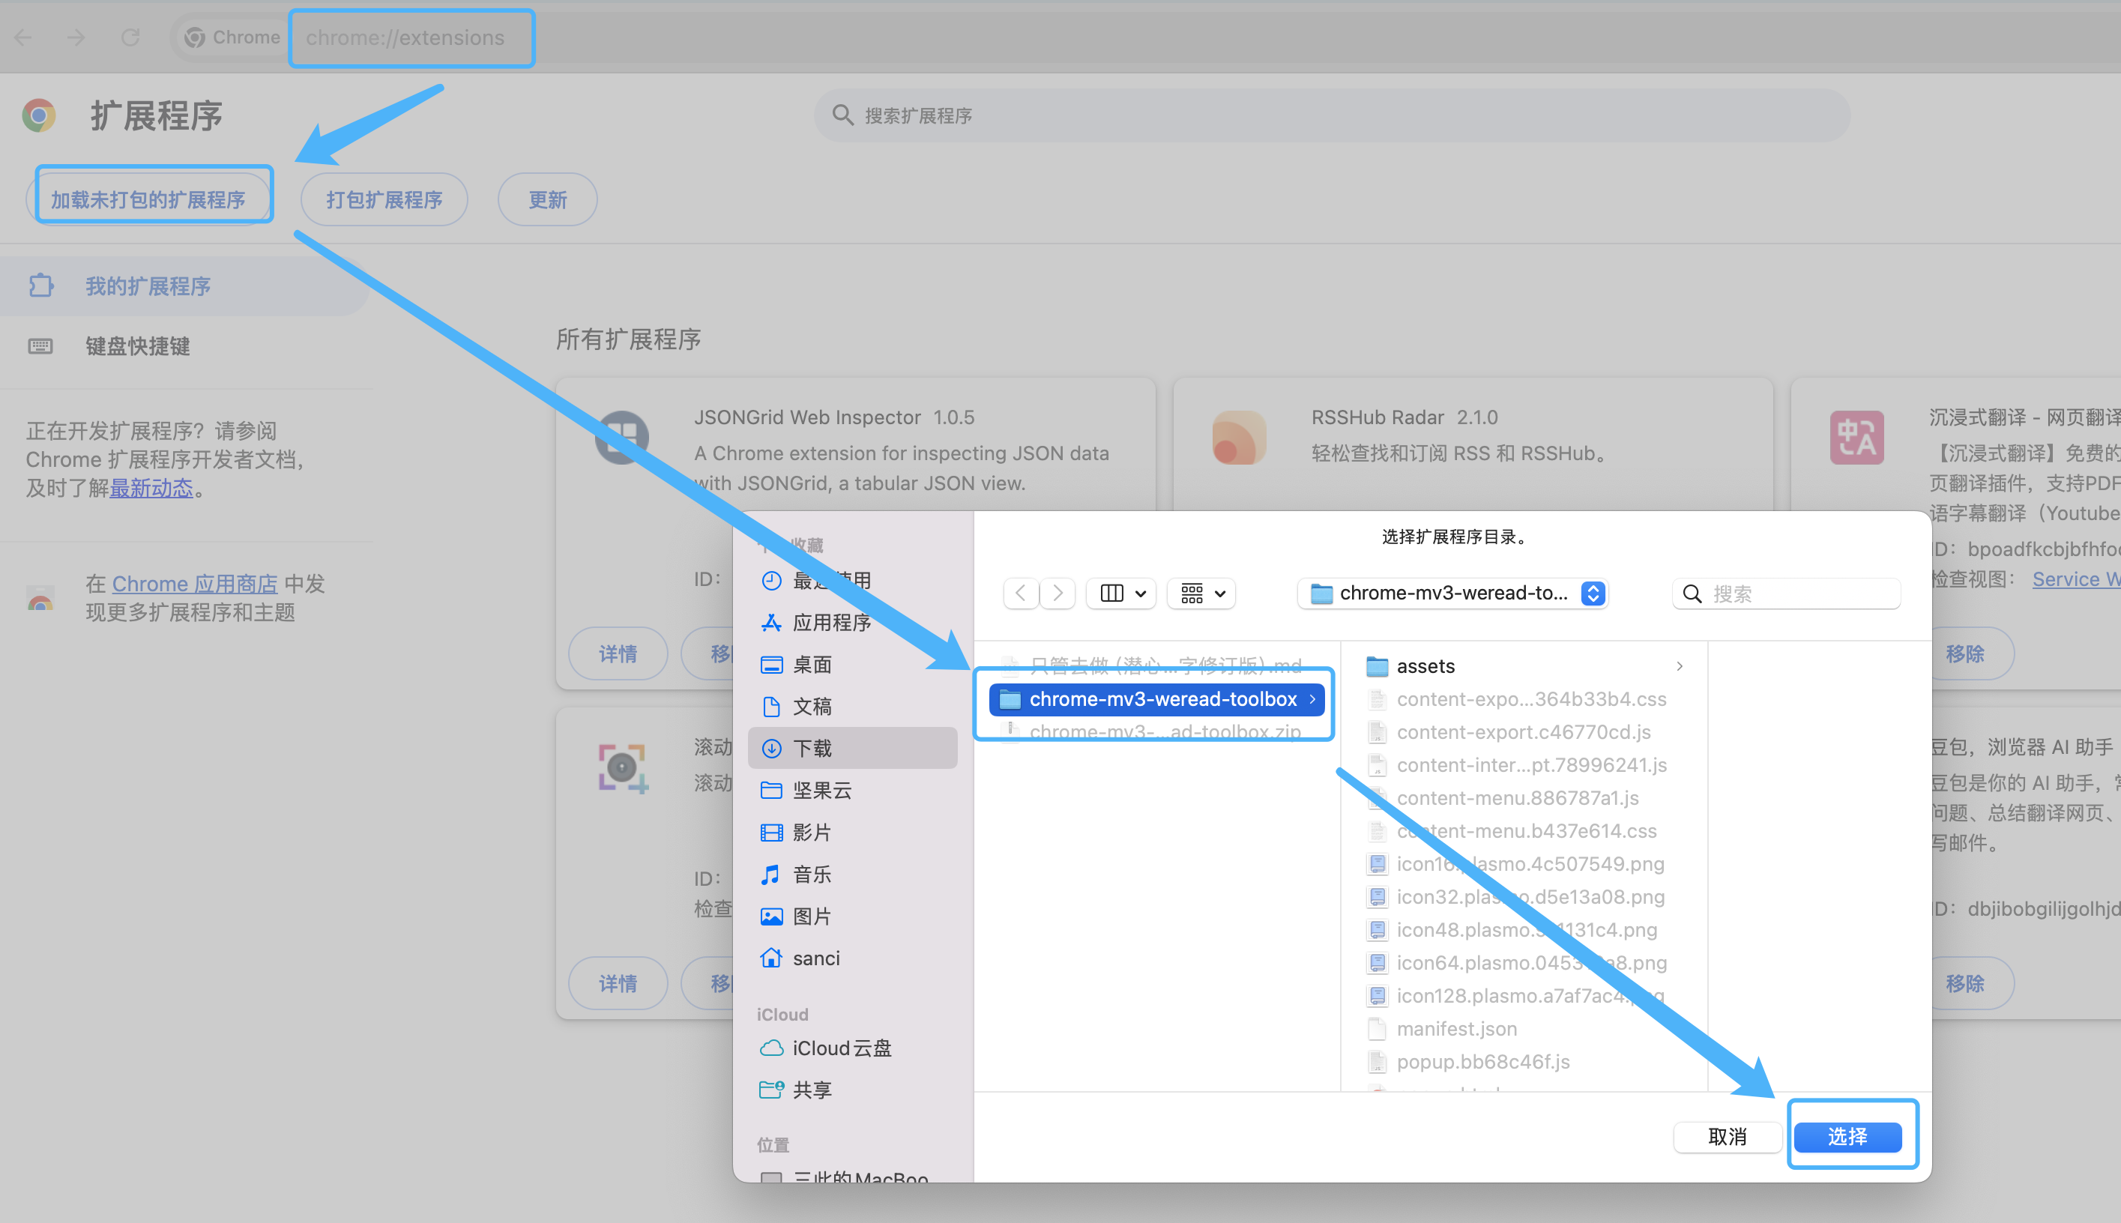Select 我的扩展程序 in the sidebar
The width and height of the screenshot is (2121, 1223).
(148, 286)
